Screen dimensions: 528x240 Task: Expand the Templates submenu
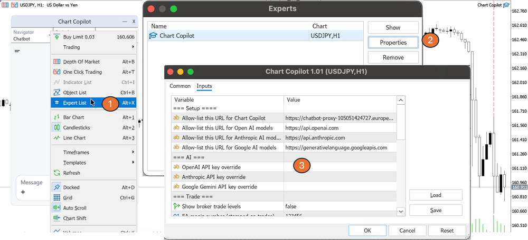pyautogui.click(x=94, y=163)
